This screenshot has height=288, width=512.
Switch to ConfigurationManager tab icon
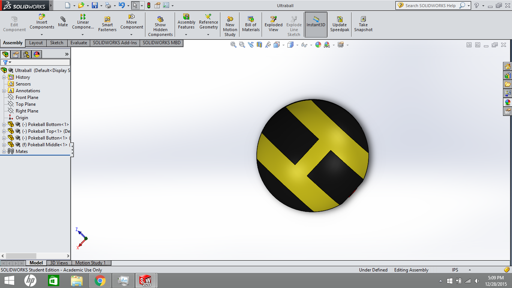(26, 54)
